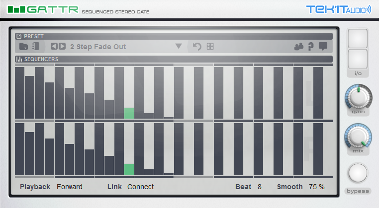This screenshot has height=208, width=379.
Task: Click the upper i/o meter box
Action: [x=358, y=39]
